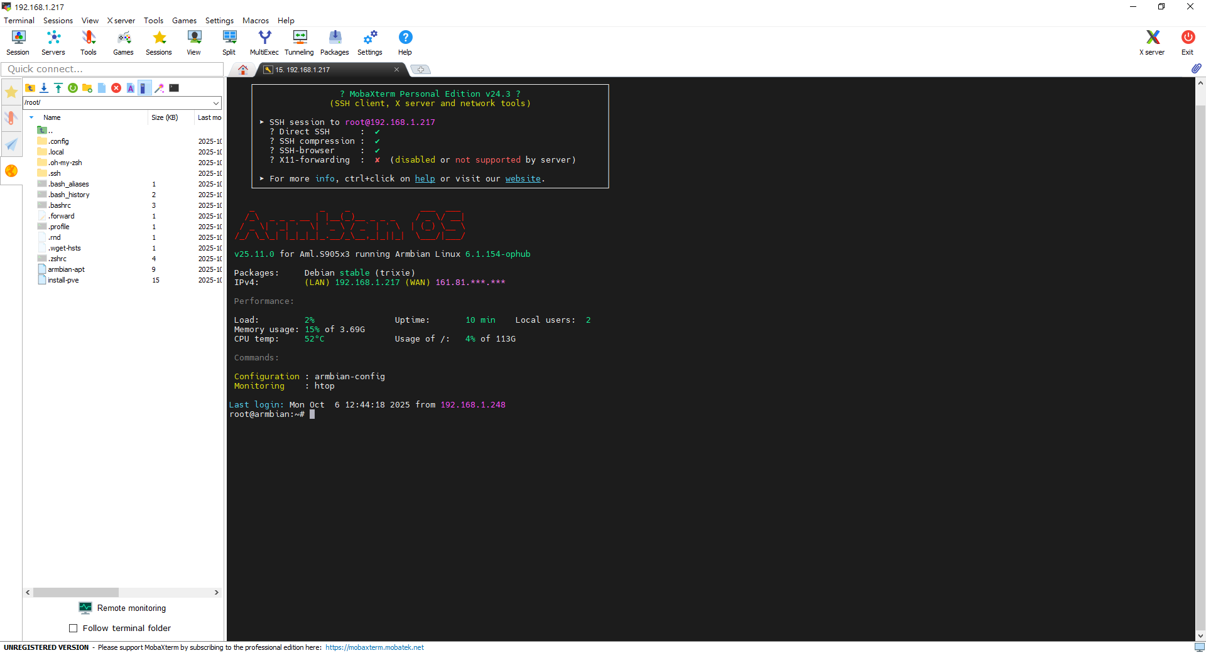Click the X server icon on the toolbar
The image size is (1206, 653).
[1152, 43]
